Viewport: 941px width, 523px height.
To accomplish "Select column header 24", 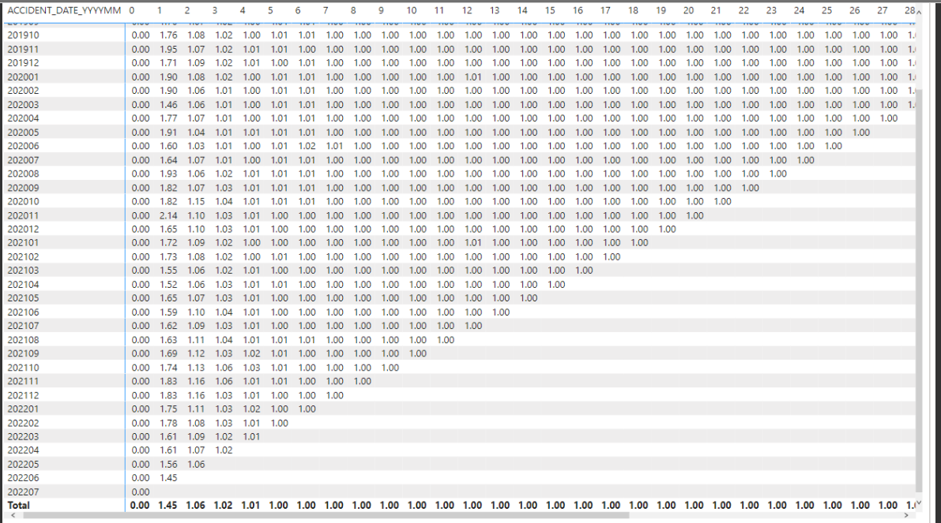I will (799, 10).
